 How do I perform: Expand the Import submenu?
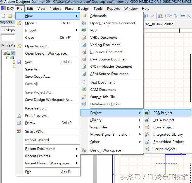[48, 30]
